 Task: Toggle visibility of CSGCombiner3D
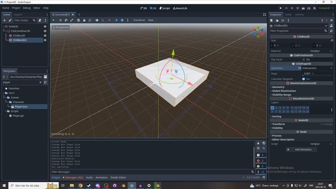[x=45, y=31]
